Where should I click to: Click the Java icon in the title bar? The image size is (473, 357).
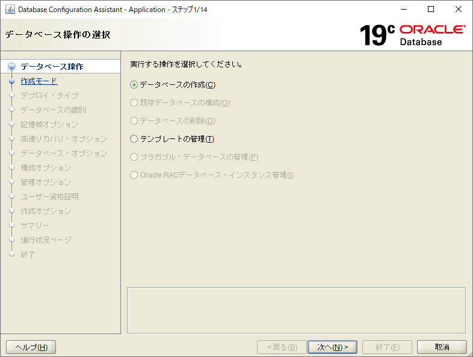click(10, 10)
